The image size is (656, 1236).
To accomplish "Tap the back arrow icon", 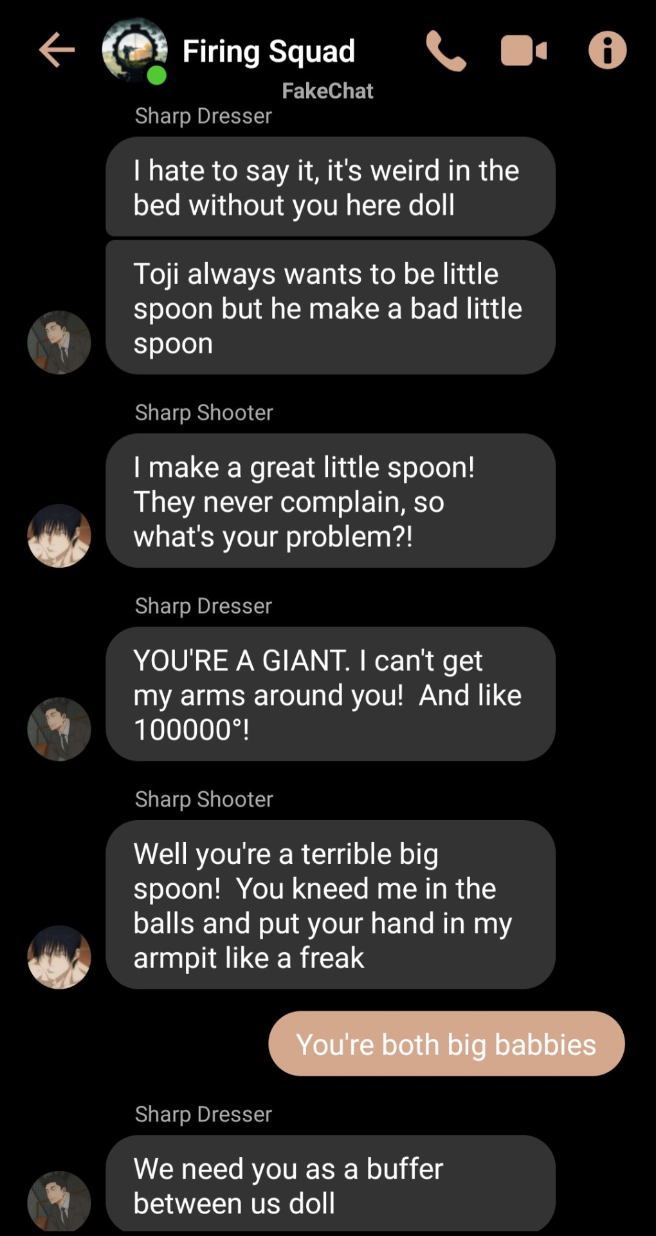I will pos(57,50).
